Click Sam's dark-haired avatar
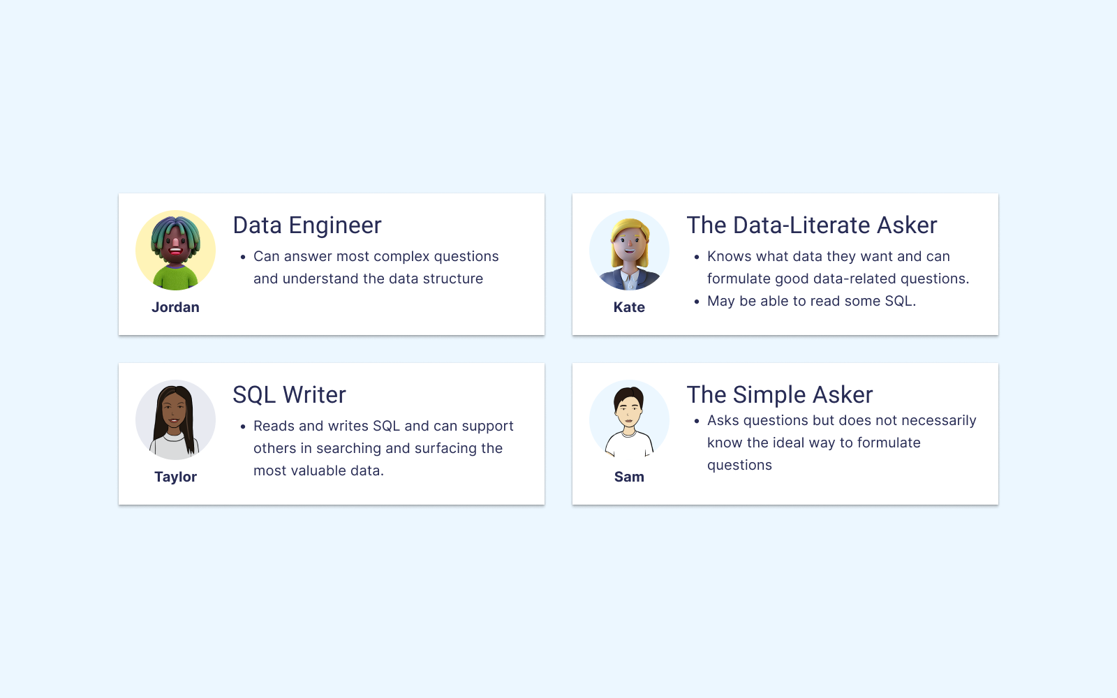1117x698 pixels. point(629,420)
